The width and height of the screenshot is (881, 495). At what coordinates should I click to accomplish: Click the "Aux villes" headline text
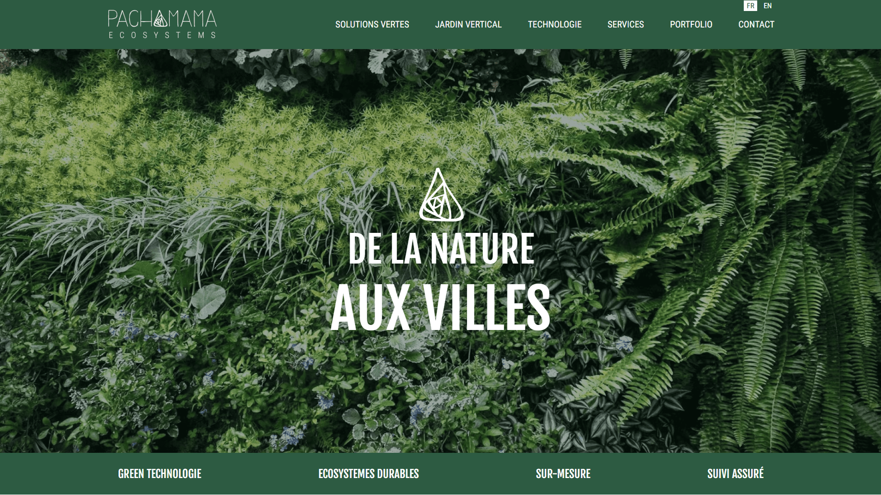[x=440, y=307]
